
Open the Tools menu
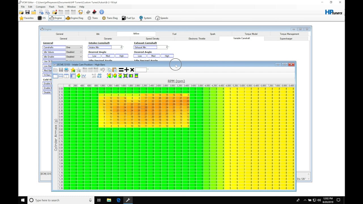point(61,7)
